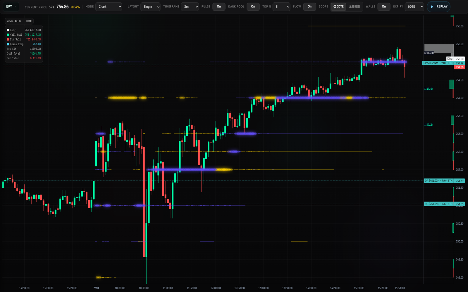This screenshot has width=468, height=292.
Task: Click the 15:51:00 time axis label
Action: [x=400, y=288]
